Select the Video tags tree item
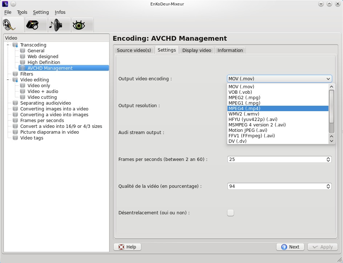The height and width of the screenshot is (263, 343). click(x=32, y=138)
